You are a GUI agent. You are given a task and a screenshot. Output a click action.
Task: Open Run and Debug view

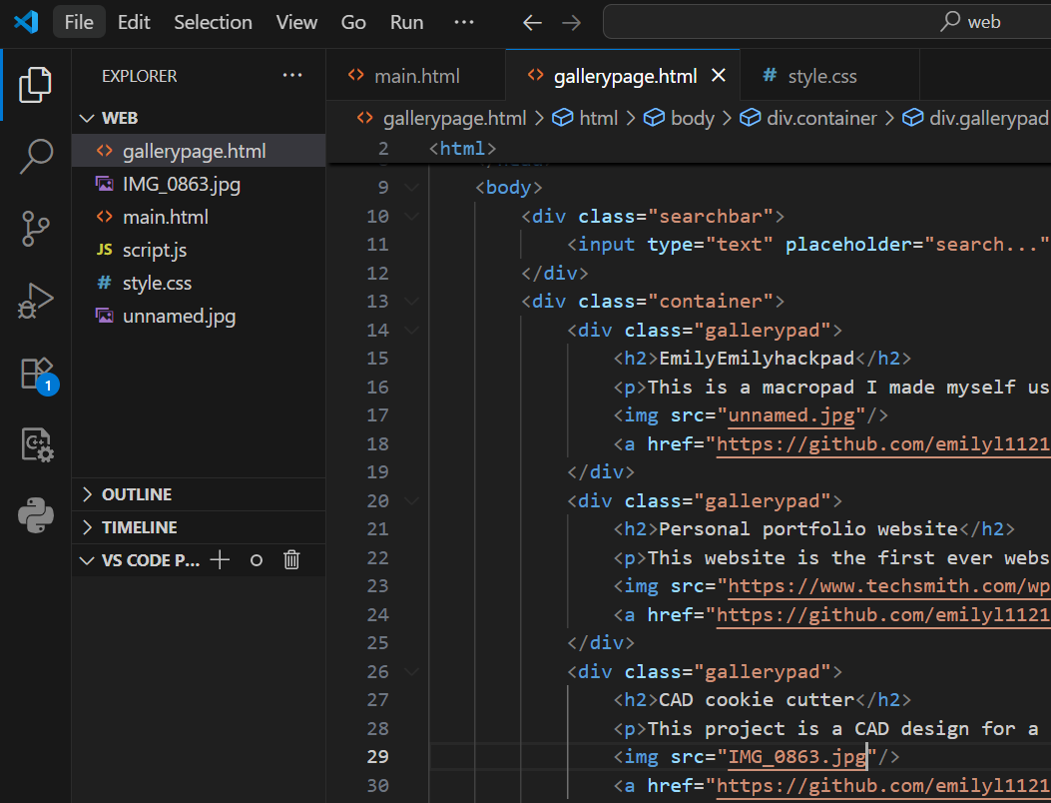point(36,300)
